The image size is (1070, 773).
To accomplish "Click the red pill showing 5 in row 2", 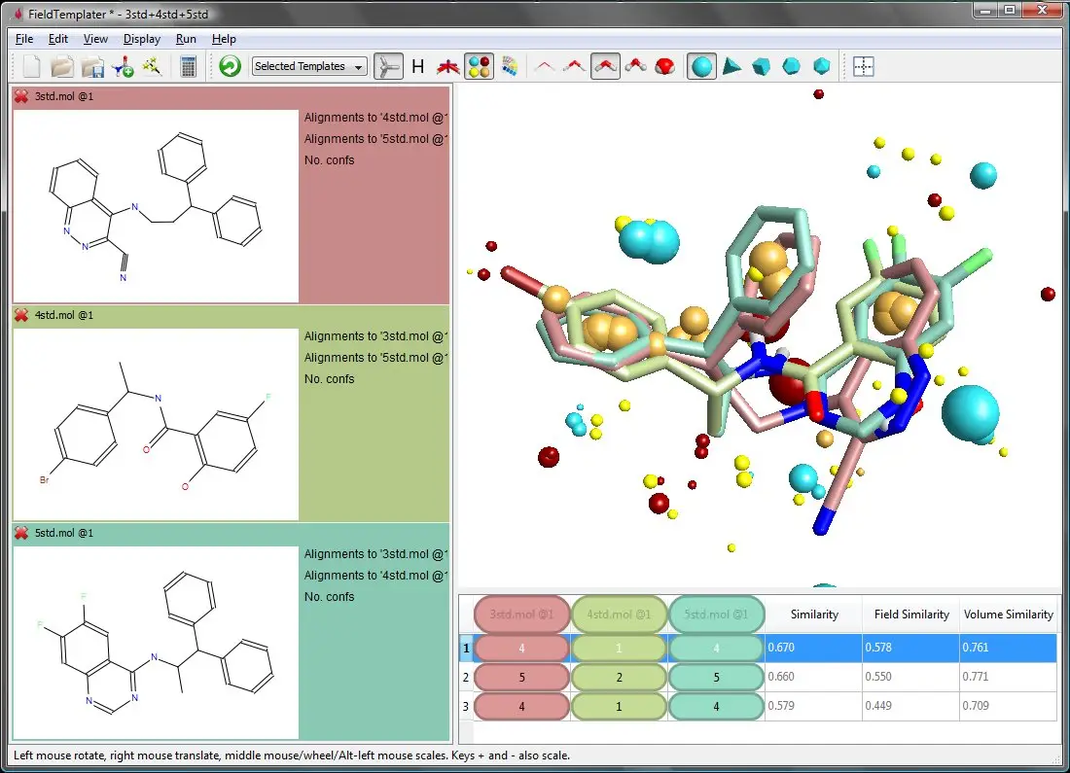I will click(521, 678).
